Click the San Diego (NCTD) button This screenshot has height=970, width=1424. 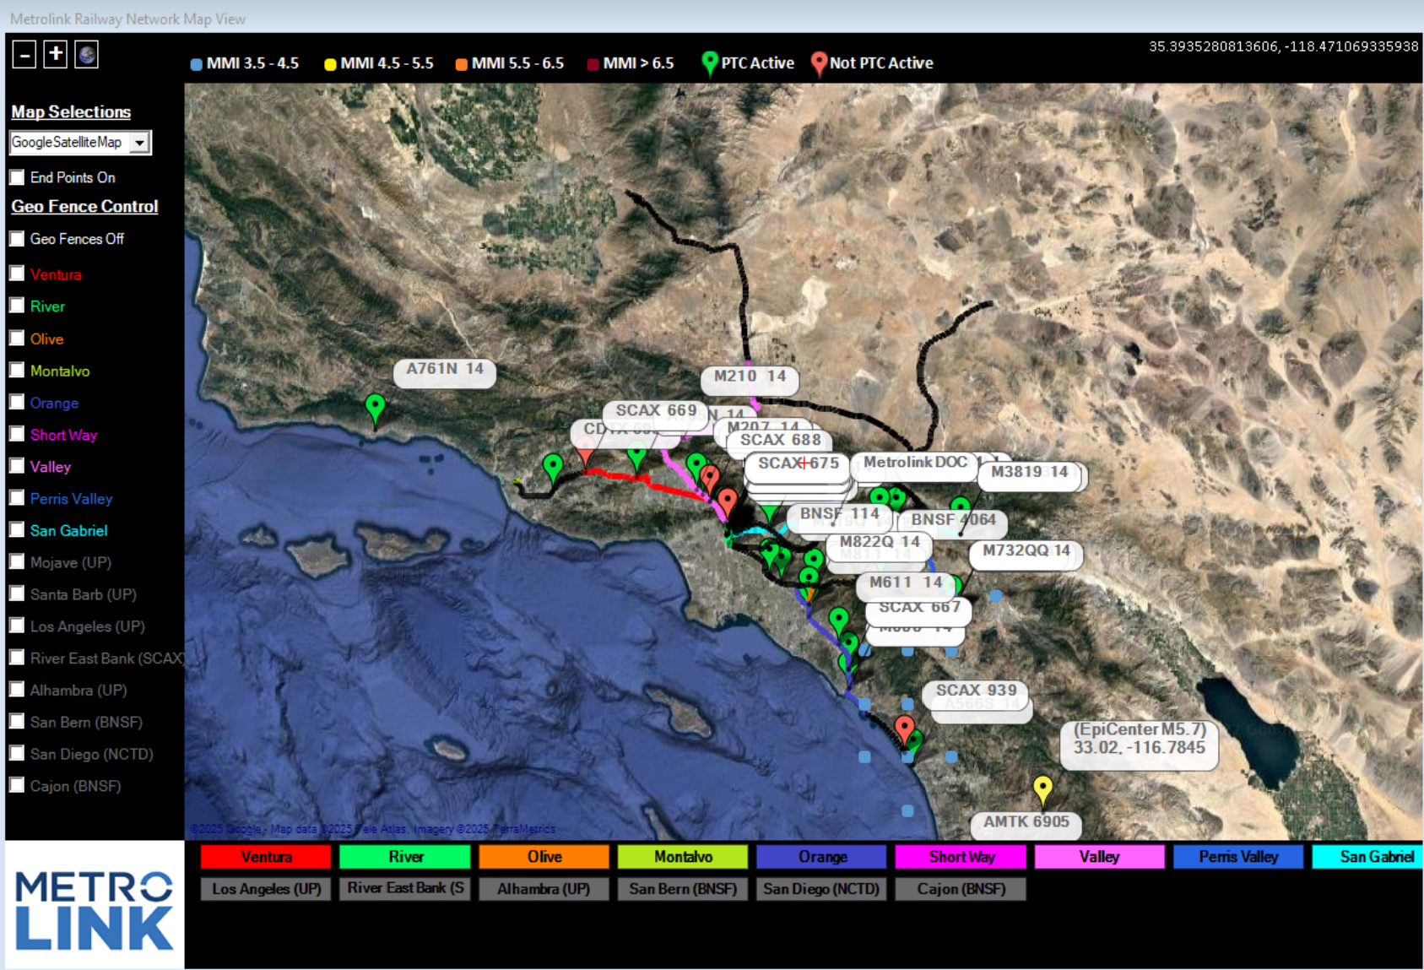pyautogui.click(x=821, y=889)
